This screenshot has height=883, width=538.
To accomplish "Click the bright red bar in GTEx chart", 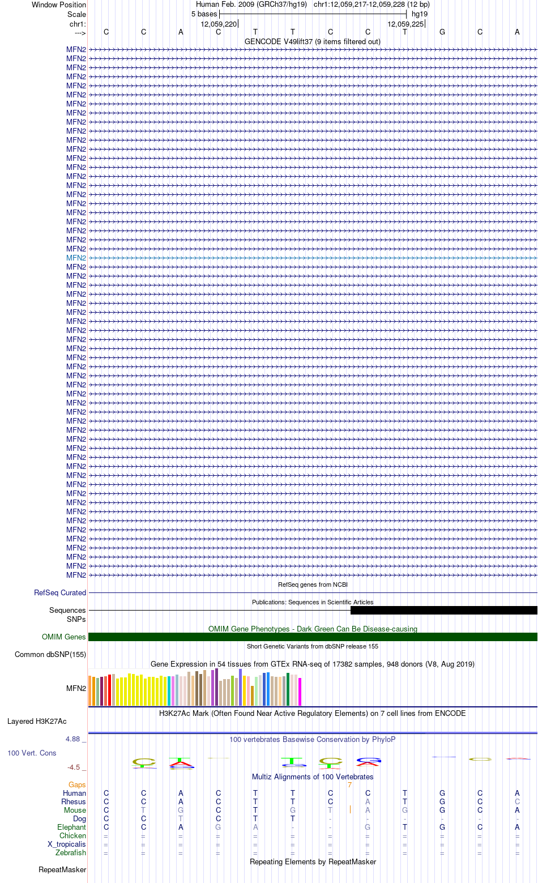I will (x=109, y=690).
